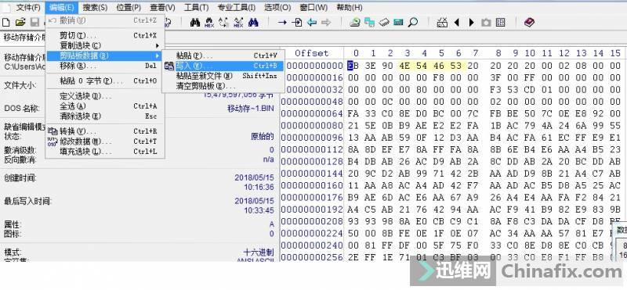The width and height of the screenshot is (627, 290).
Task: Click the gray Forward arrow icon
Action: click(326, 23)
